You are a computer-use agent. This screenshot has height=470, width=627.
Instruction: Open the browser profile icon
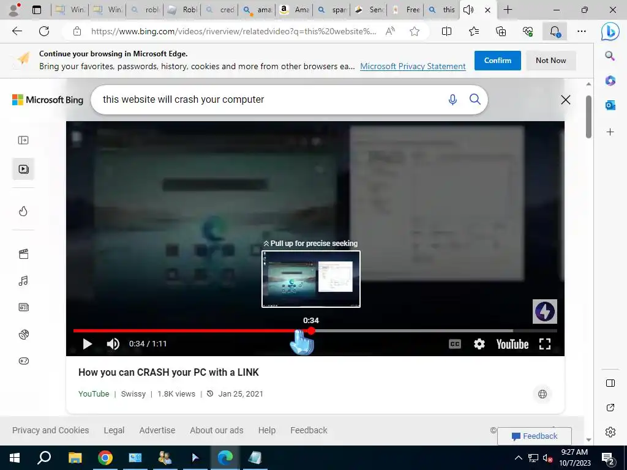click(14, 10)
